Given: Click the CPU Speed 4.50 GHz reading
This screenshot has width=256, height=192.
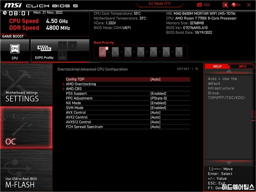Looking at the screenshot, I should [x=38, y=21].
